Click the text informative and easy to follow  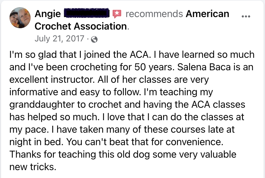click(75, 92)
